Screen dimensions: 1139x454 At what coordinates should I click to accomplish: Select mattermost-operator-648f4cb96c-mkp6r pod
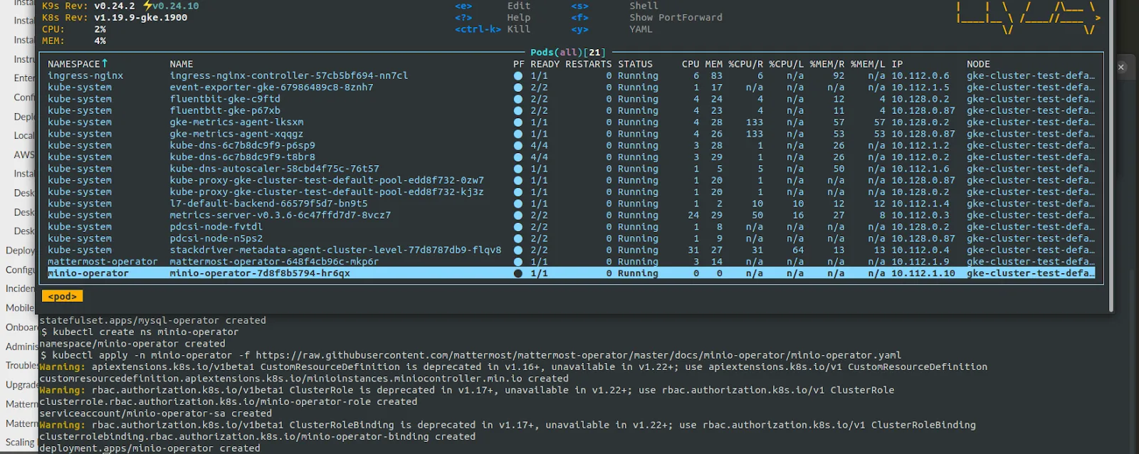point(571,262)
